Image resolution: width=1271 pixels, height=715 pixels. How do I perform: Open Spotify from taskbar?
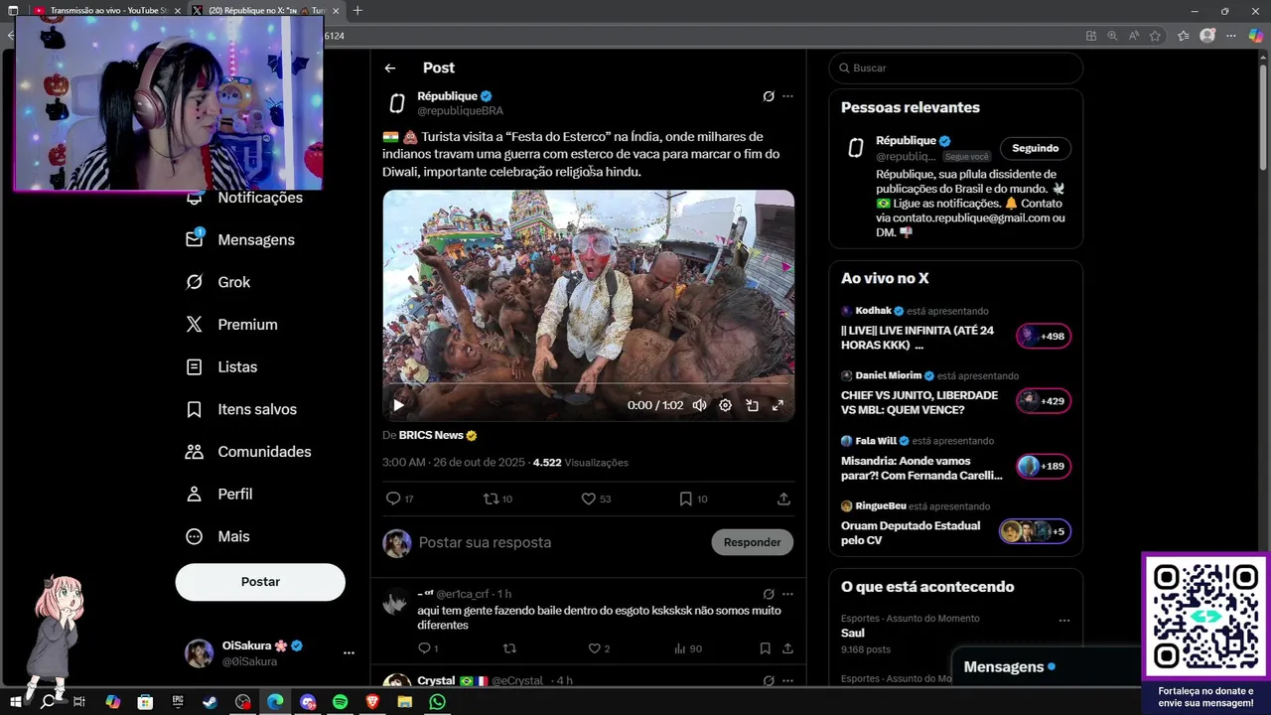(341, 702)
